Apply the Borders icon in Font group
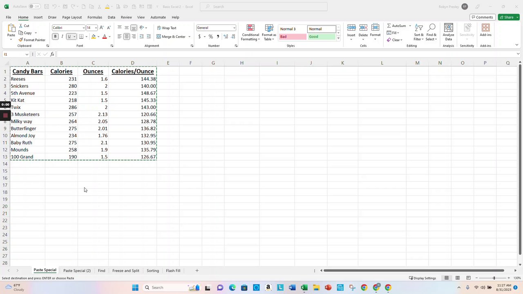This screenshot has width=523, height=294. 81,36
